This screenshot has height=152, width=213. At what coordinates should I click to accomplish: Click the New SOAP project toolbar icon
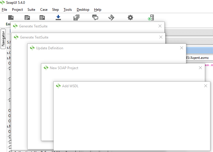click(x=27, y=18)
